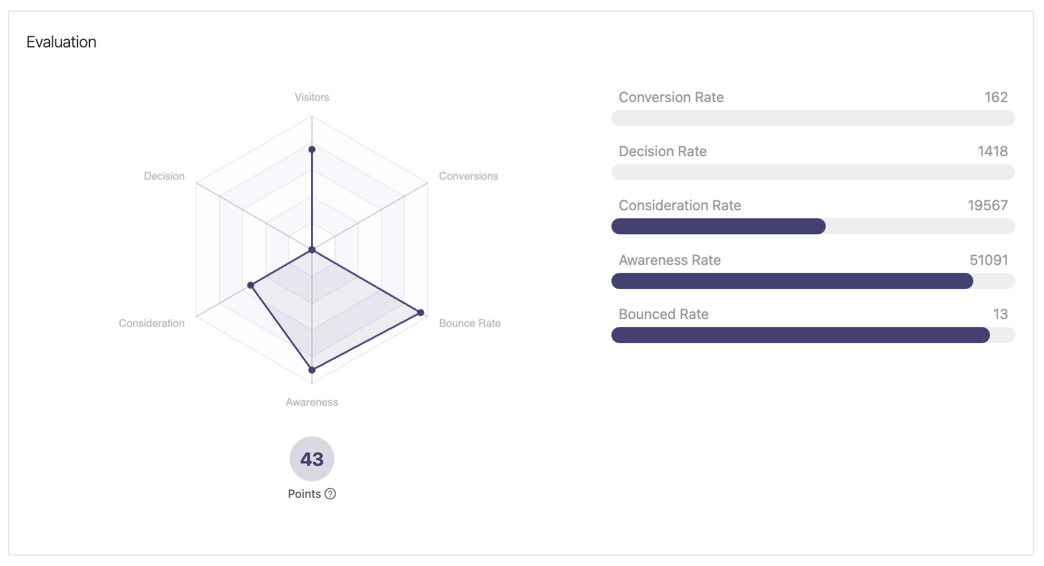Click the Decision Rate label
Image resolution: width=1044 pixels, height=566 pixels.
(662, 152)
